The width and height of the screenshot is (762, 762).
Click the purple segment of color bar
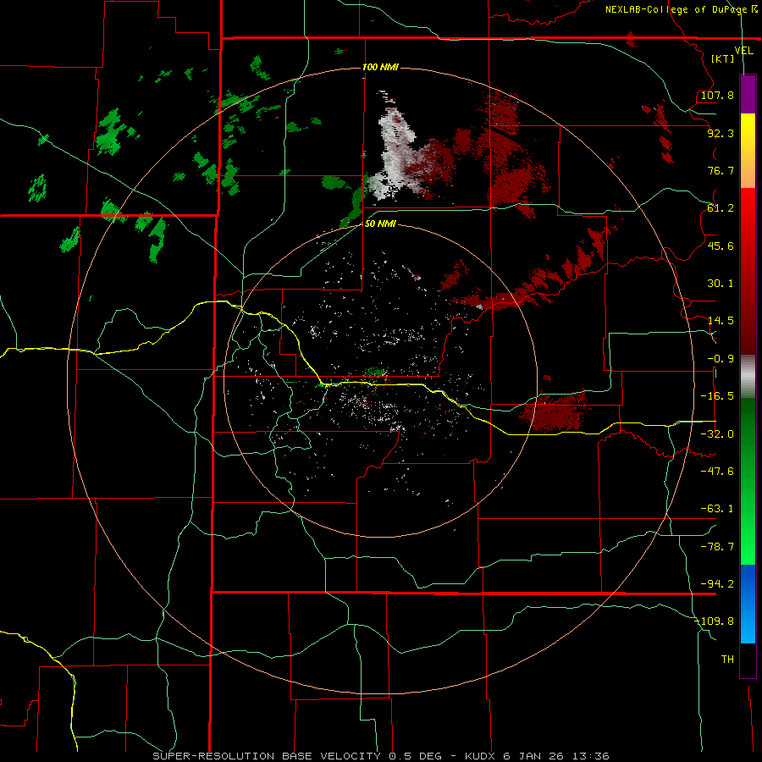click(x=748, y=94)
